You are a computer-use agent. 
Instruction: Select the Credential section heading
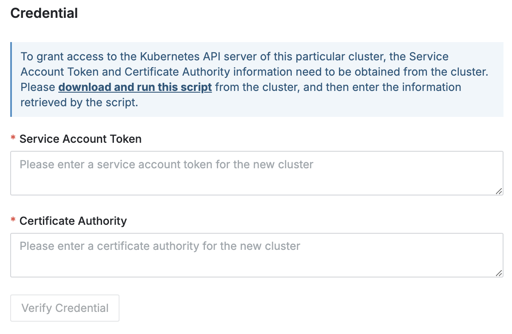click(x=44, y=13)
